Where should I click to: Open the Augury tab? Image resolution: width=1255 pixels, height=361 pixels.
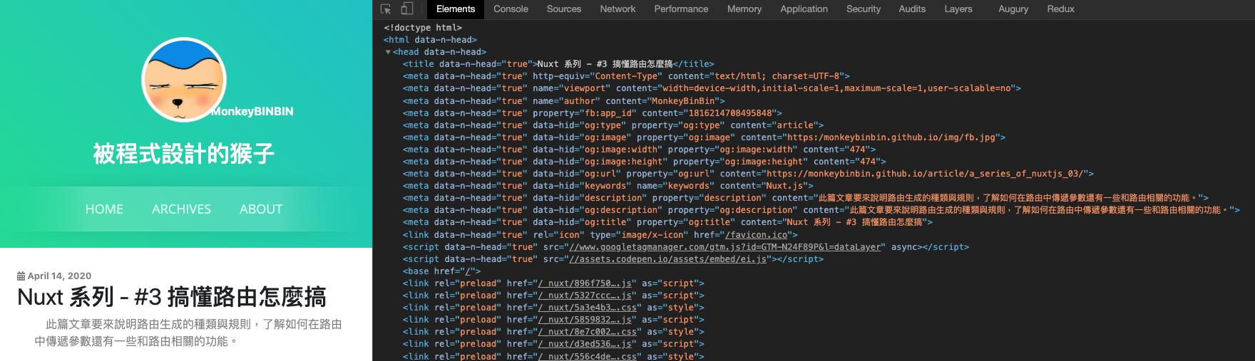(x=1013, y=9)
